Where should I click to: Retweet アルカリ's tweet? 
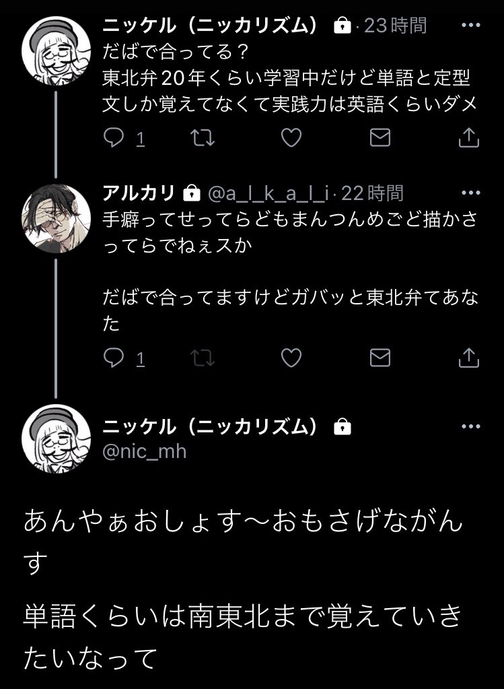click(x=201, y=358)
